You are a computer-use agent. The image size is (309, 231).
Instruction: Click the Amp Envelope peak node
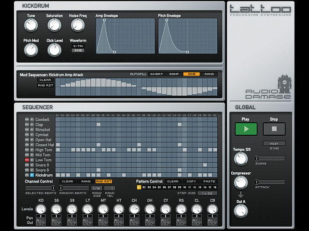(x=104, y=20)
